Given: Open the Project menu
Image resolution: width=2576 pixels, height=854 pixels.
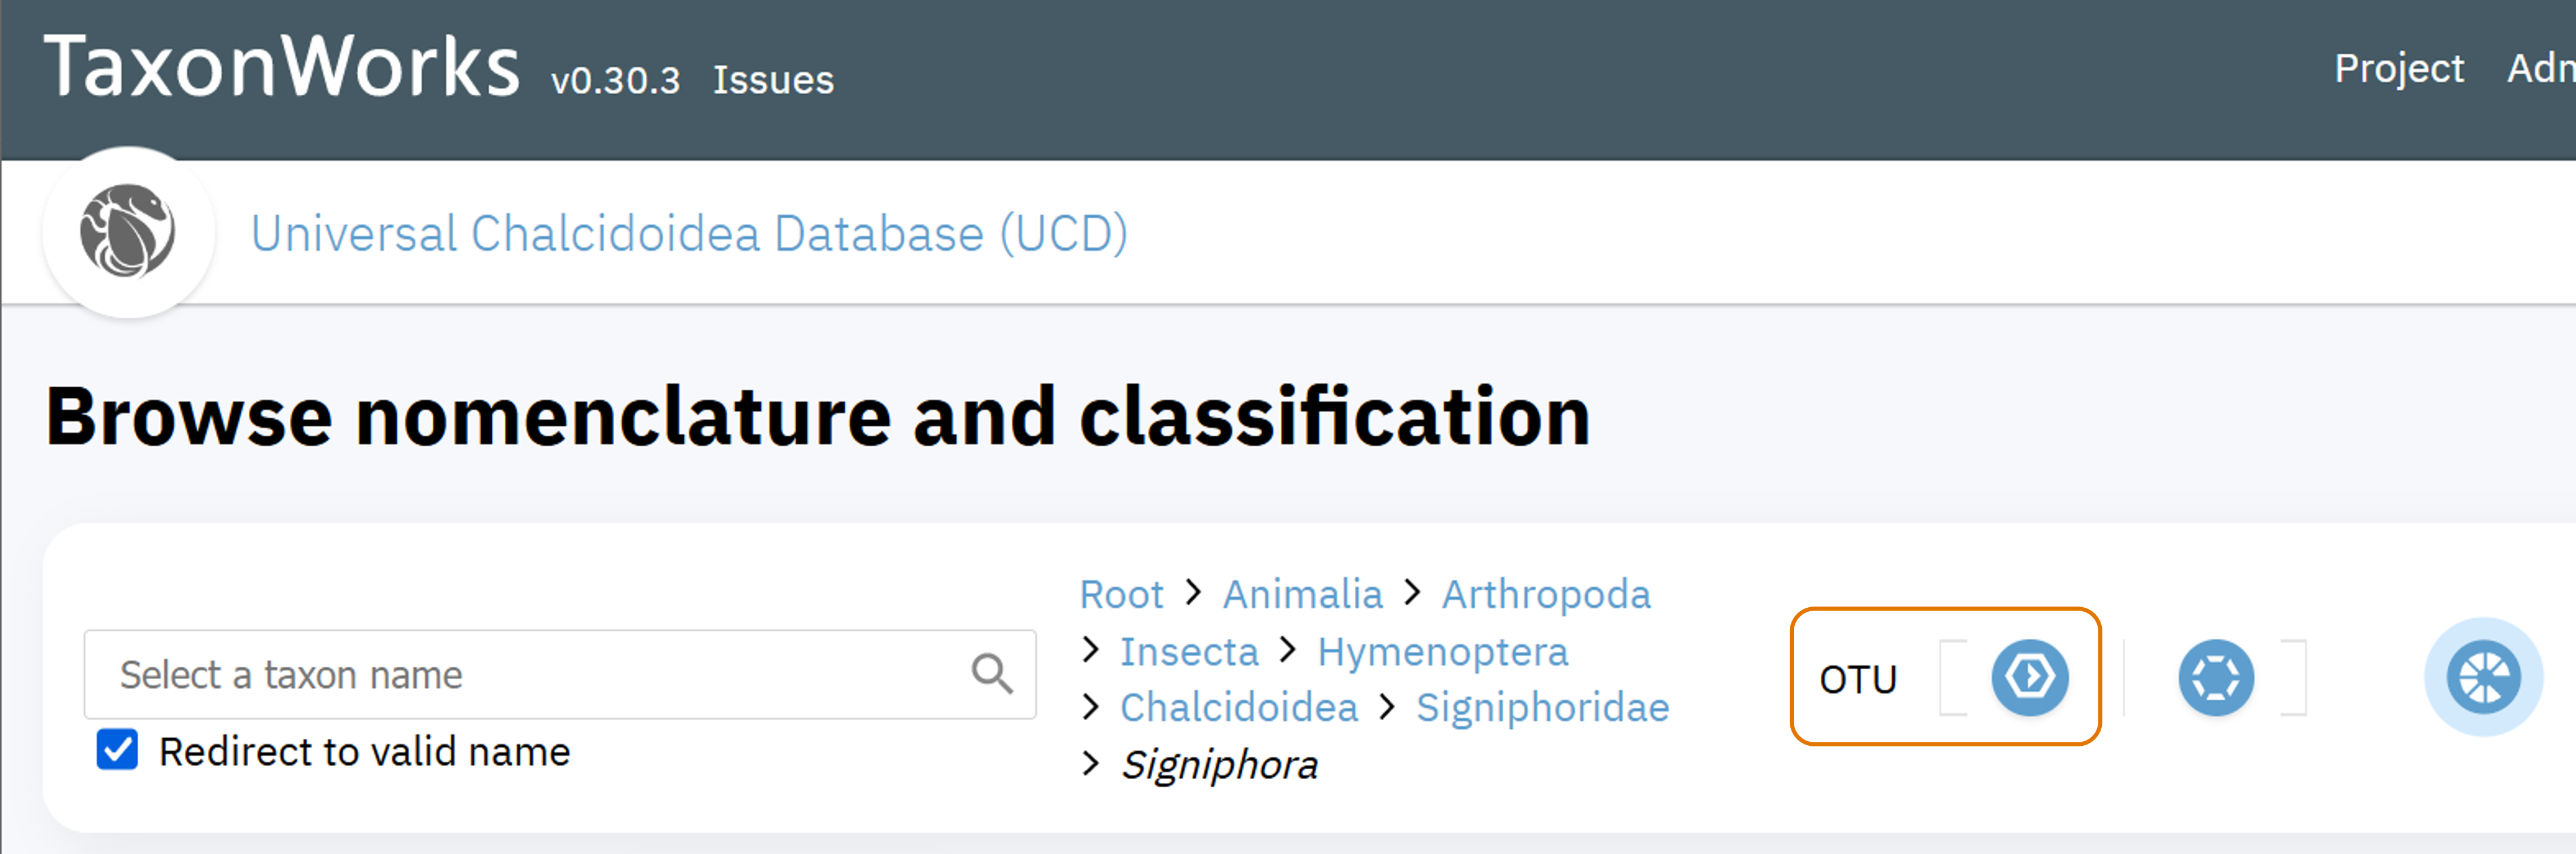Looking at the screenshot, I should coord(2398,68).
